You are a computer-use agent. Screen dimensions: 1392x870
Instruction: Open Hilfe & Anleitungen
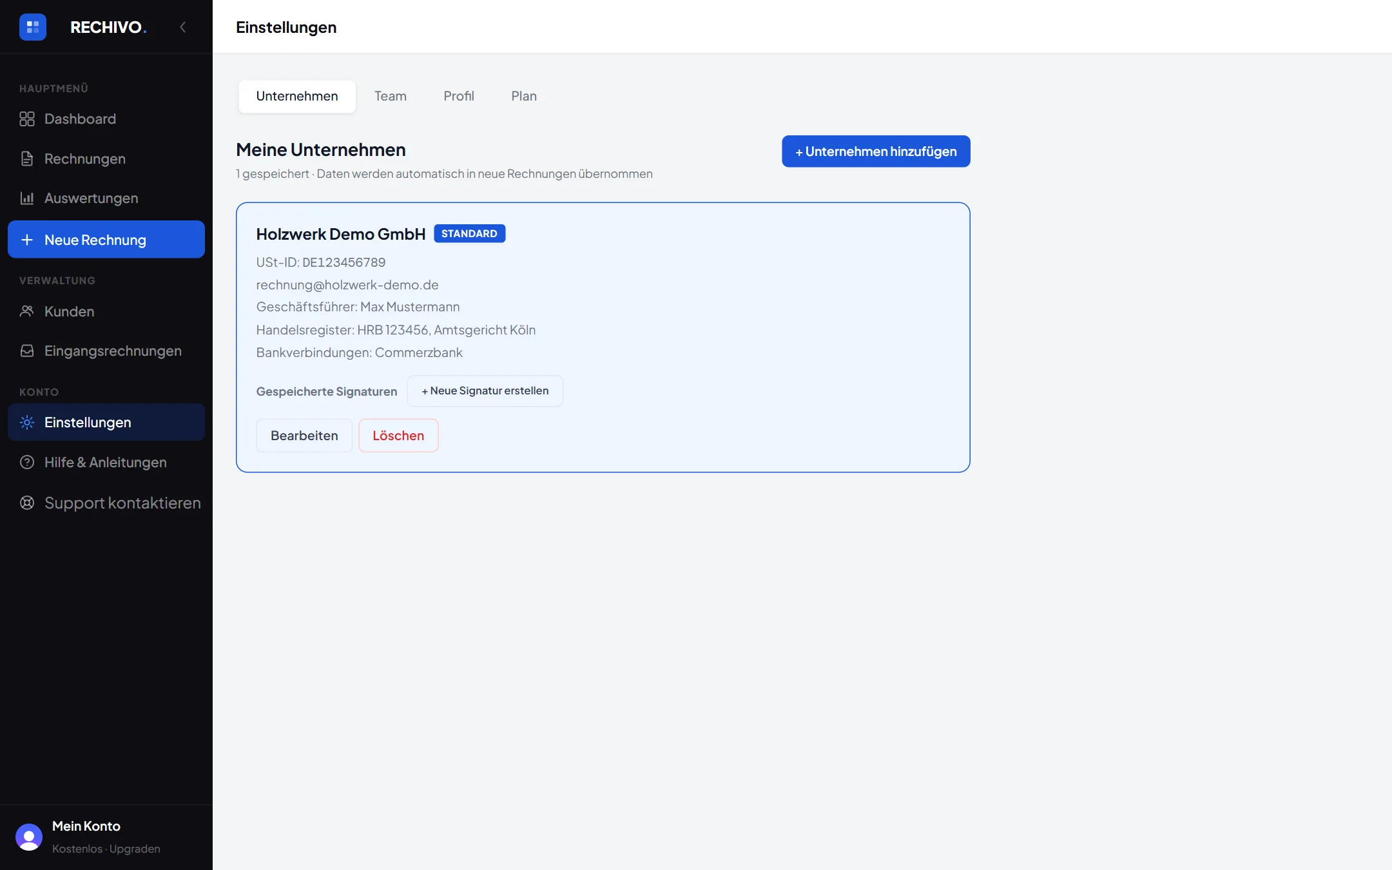(x=106, y=462)
